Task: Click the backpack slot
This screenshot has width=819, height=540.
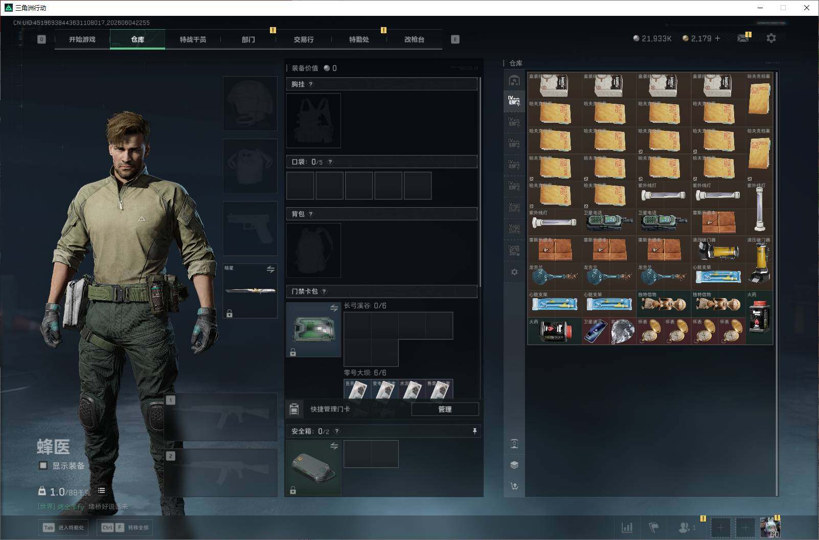Action: pos(313,250)
